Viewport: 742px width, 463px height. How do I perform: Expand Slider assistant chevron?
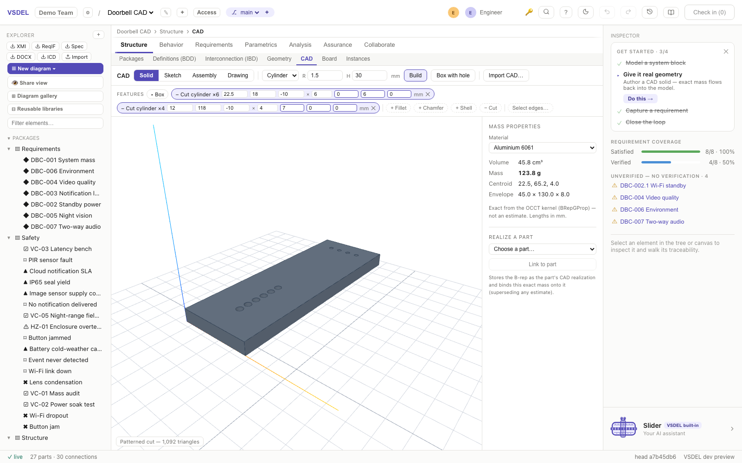[x=732, y=429]
